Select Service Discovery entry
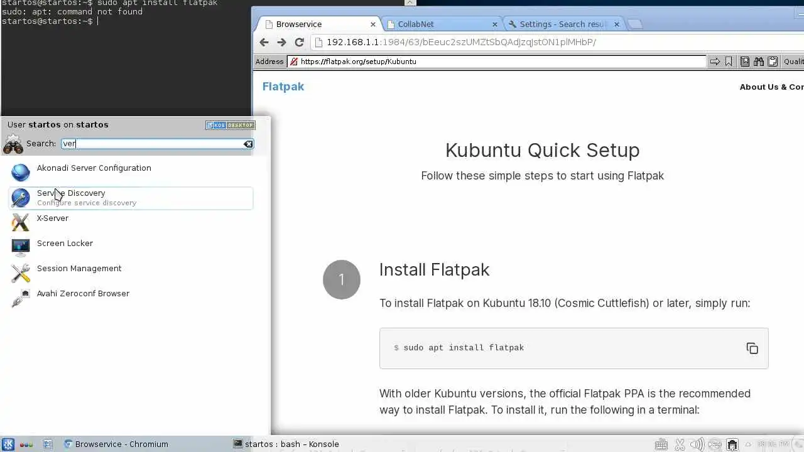Screen dimensions: 804x452 [x=131, y=198]
